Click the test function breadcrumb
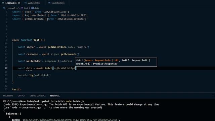 pos(26,8)
